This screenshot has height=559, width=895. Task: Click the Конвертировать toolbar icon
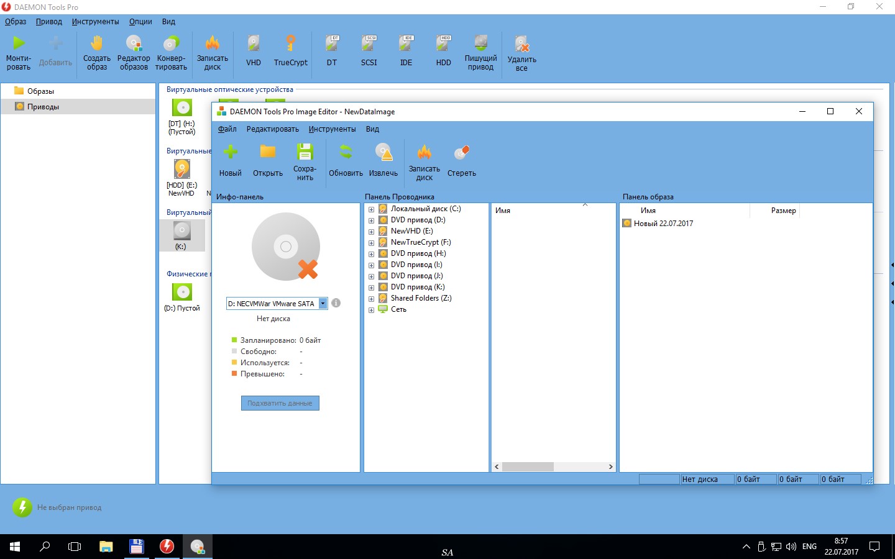pos(171,52)
